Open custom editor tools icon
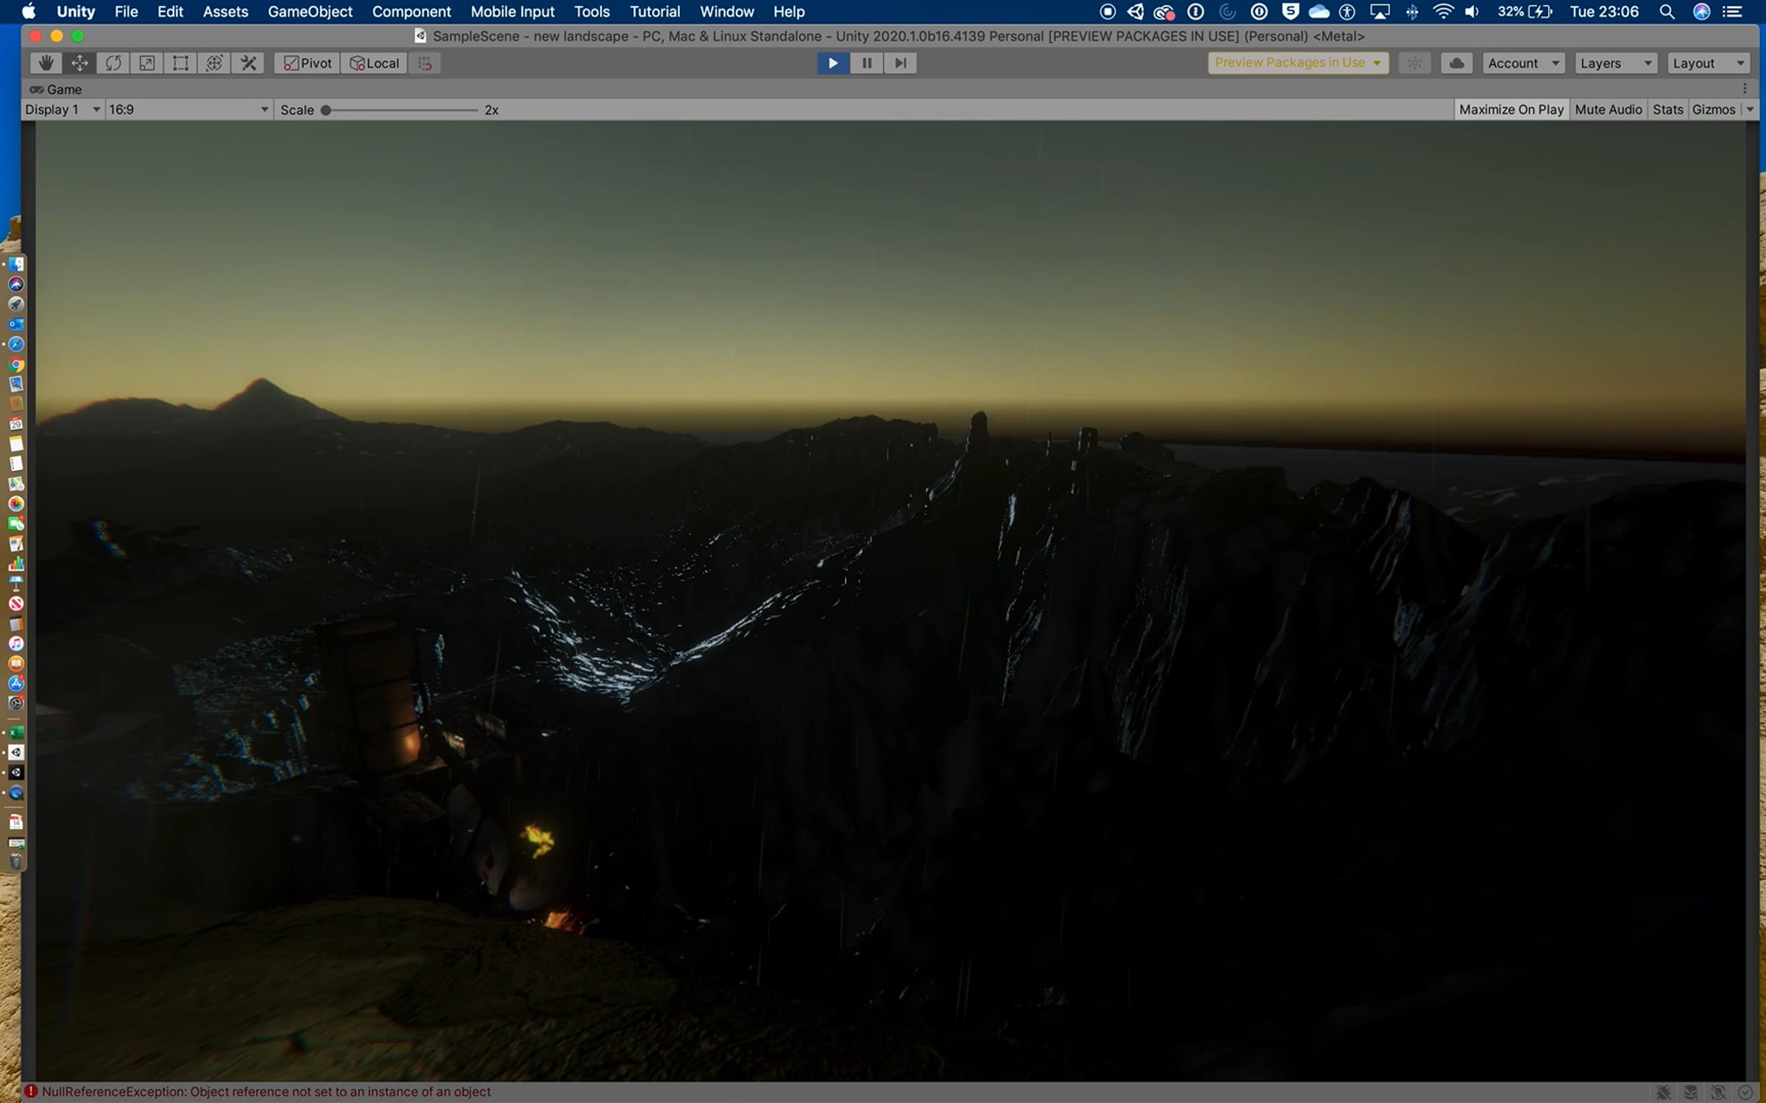The image size is (1766, 1103). pyautogui.click(x=249, y=63)
